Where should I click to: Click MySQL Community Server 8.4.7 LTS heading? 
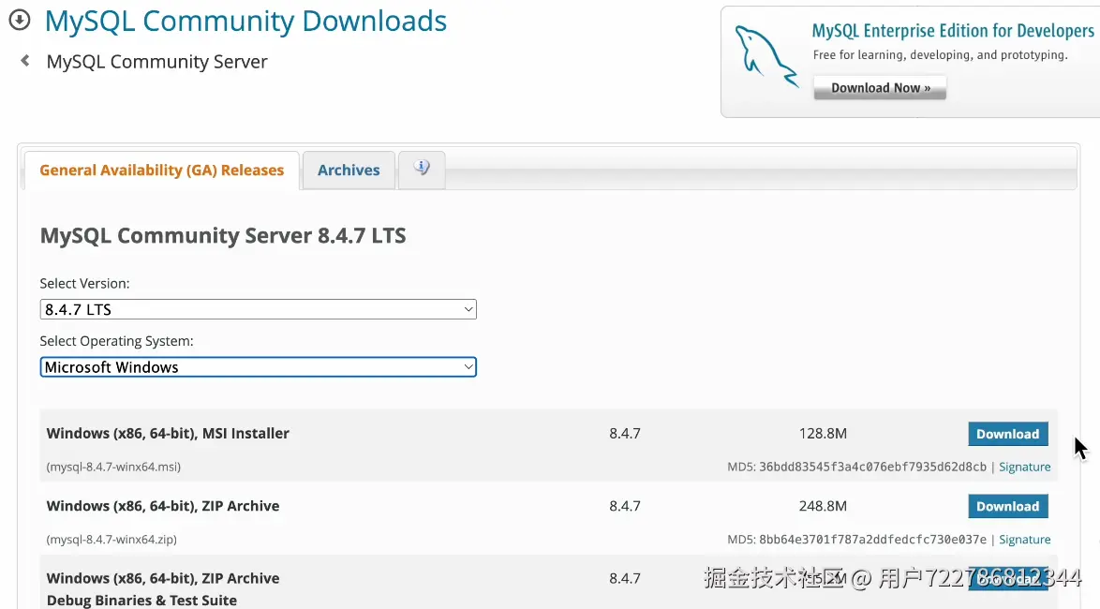(223, 235)
